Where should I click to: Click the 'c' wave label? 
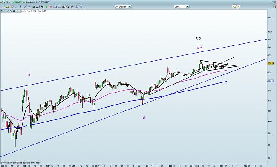point(29,75)
